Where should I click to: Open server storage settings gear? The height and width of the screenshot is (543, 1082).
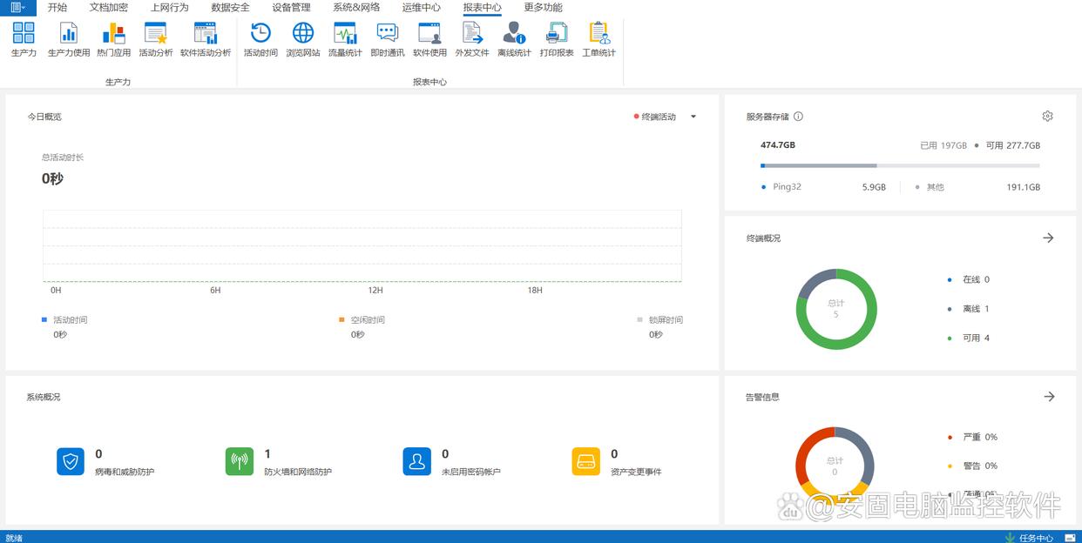click(x=1047, y=117)
